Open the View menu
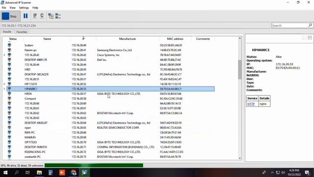 (12, 8)
